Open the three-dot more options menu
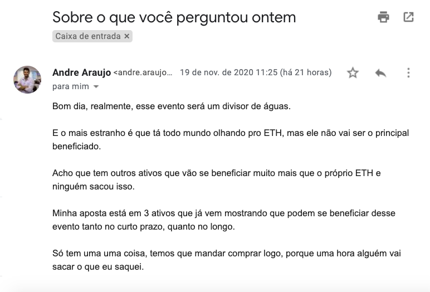 pyautogui.click(x=408, y=73)
